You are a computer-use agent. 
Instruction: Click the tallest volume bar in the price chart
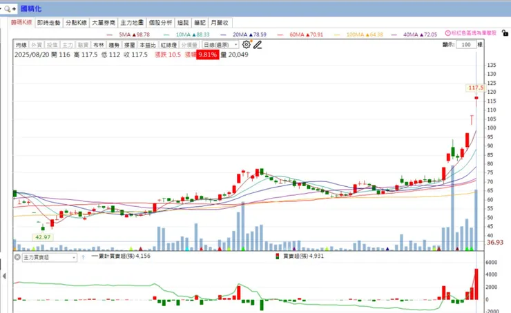(x=453, y=208)
